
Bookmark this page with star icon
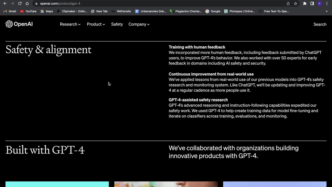pyautogui.click(x=295, y=4)
